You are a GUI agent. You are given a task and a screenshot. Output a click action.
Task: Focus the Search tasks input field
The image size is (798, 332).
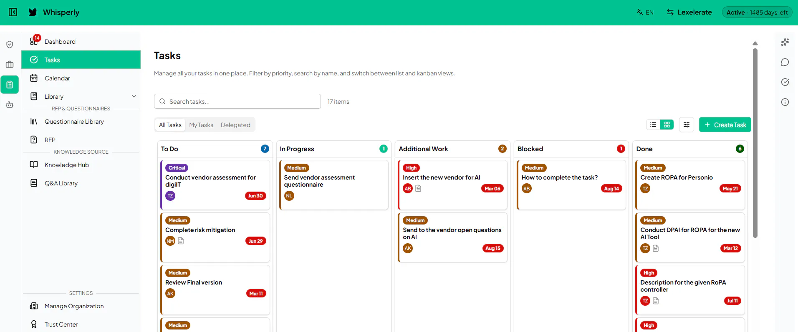(237, 101)
